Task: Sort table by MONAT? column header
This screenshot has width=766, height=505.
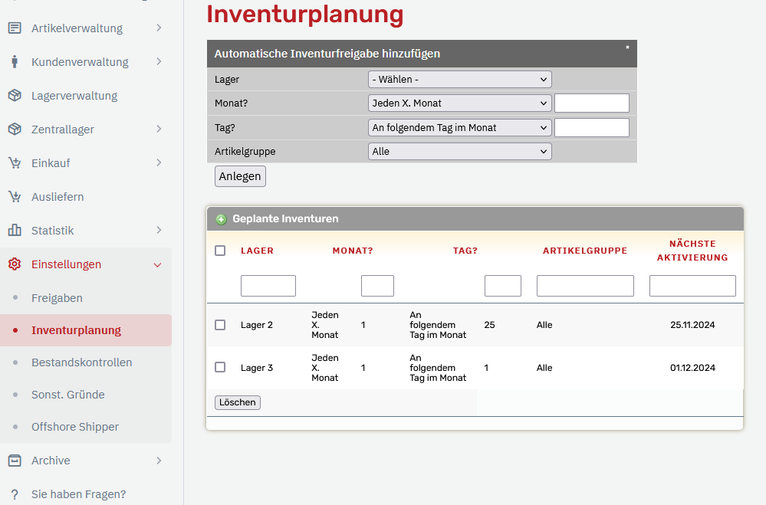Action: pos(353,251)
